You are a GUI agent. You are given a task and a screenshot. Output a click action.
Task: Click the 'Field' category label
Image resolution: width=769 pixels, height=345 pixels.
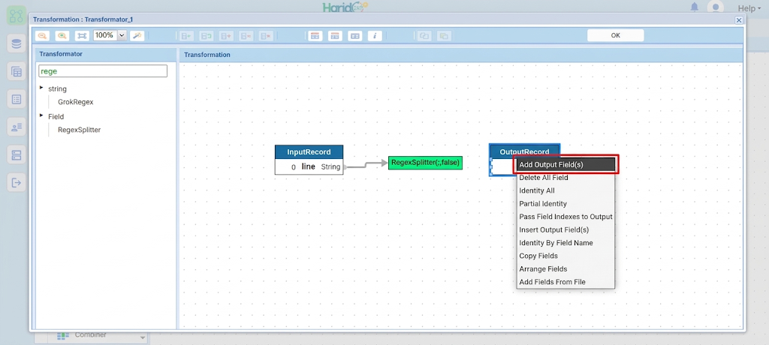click(x=56, y=117)
